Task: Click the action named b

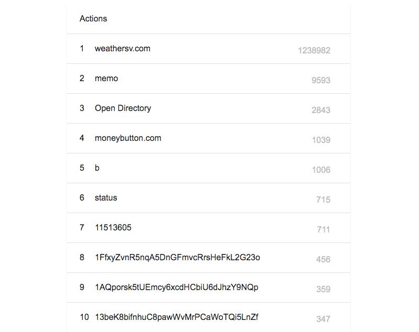Action: [x=97, y=168]
